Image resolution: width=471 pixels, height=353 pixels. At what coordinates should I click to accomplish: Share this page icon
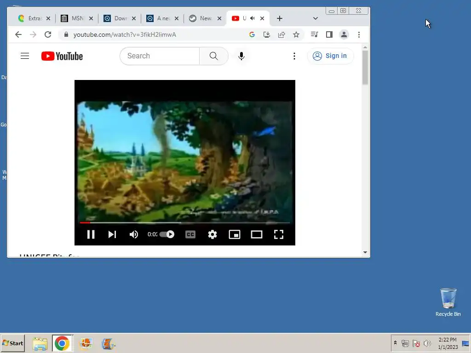(281, 34)
